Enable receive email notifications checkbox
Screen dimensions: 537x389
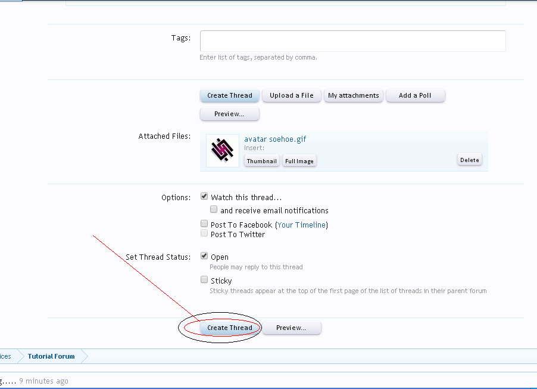pyautogui.click(x=214, y=210)
